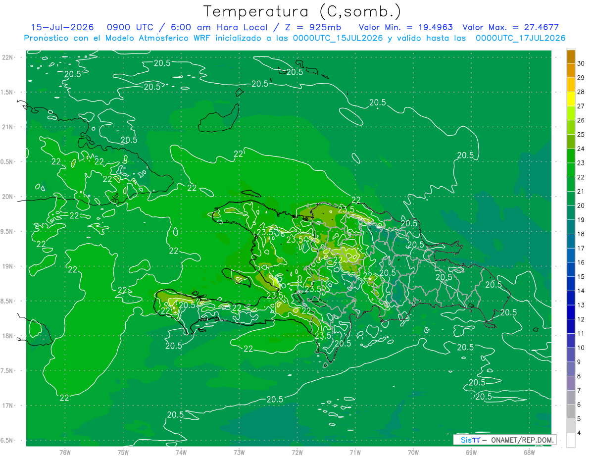
Task: Click the "20N" latitude label
Action: tap(8, 197)
